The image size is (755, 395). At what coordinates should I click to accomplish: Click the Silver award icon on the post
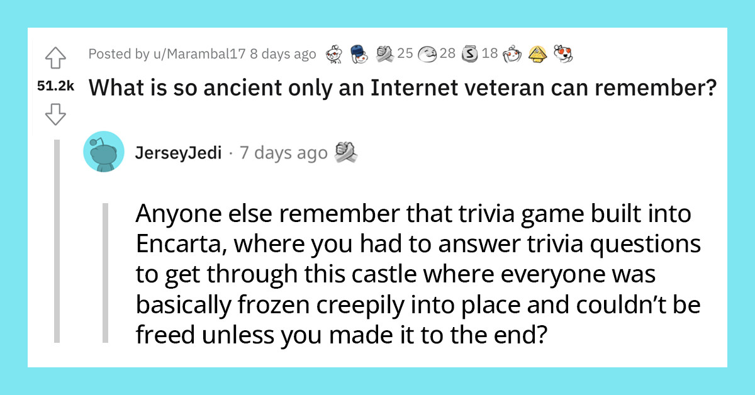(469, 53)
